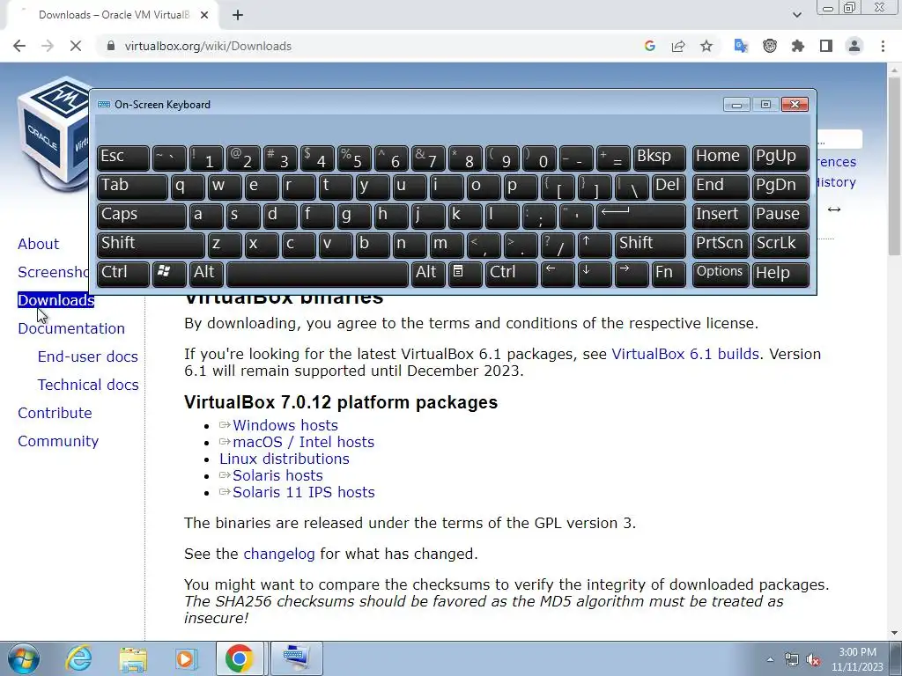Viewport: 902px width, 676px height.
Task: Open the Windows hosts download link
Action: click(x=285, y=425)
